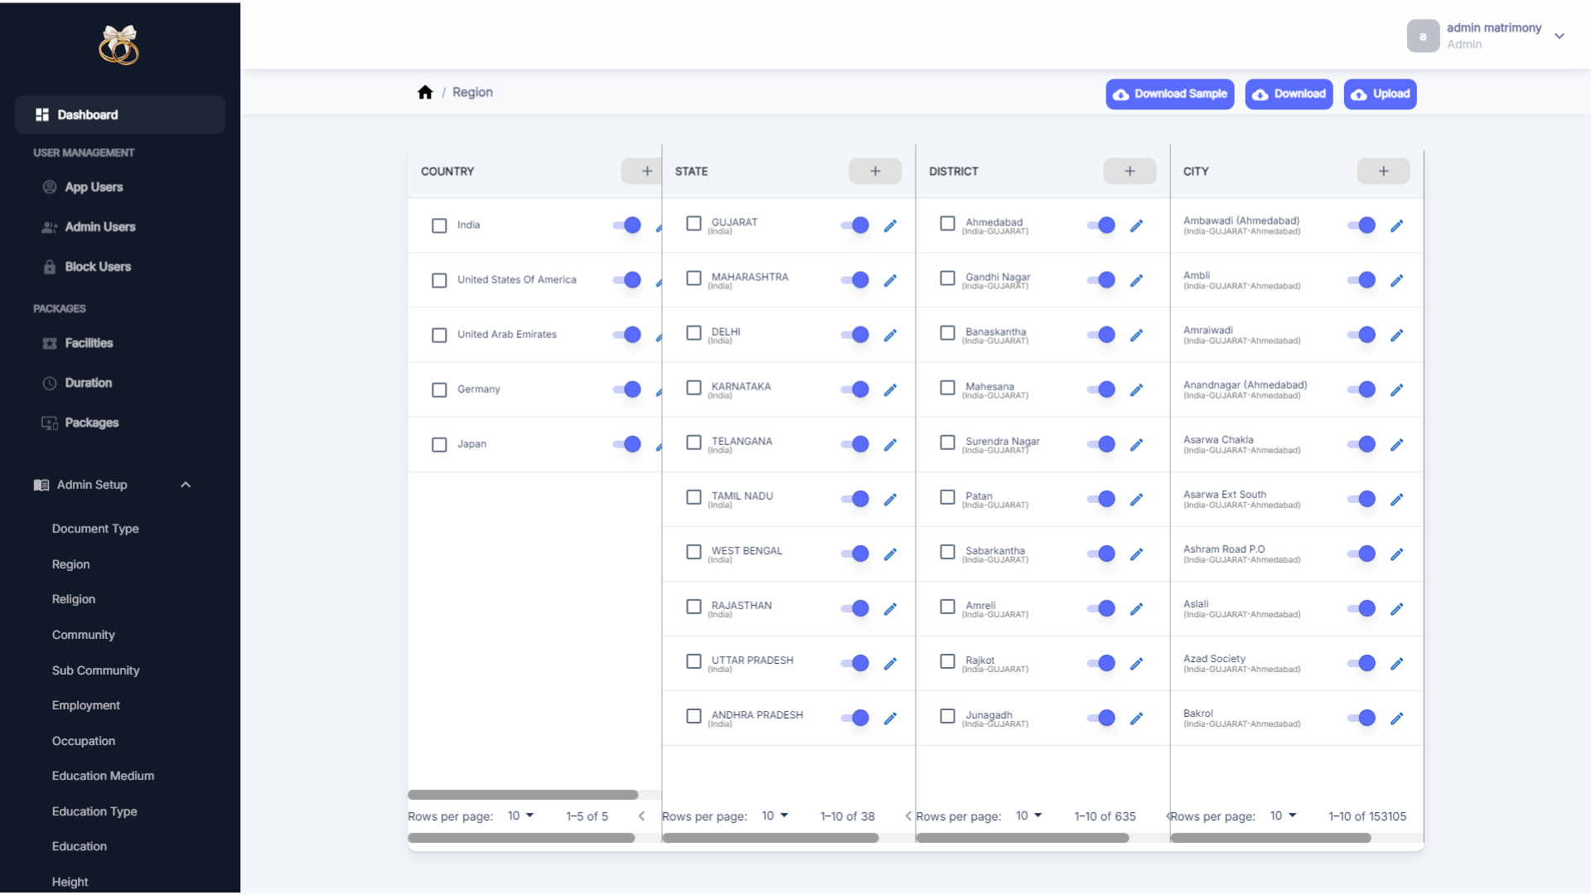Toggle the Japan country switch off
Image resolution: width=1591 pixels, height=895 pixels.
pyautogui.click(x=626, y=444)
